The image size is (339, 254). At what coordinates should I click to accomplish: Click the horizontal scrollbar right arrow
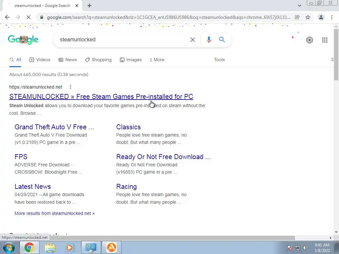click(x=331, y=238)
